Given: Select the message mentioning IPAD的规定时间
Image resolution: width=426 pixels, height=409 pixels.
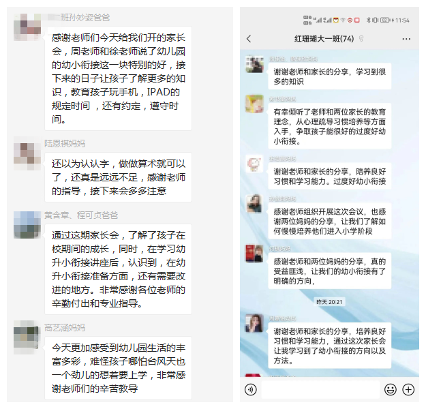Looking at the screenshot, I should [118, 78].
